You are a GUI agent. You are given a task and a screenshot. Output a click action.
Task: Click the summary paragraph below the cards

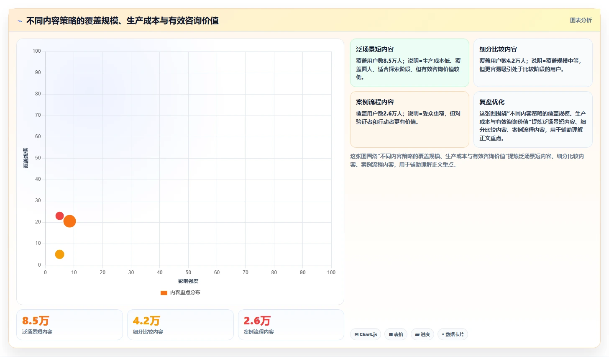click(467, 160)
